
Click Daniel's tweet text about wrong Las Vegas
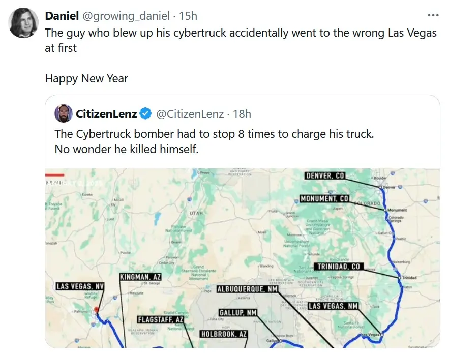(x=241, y=40)
